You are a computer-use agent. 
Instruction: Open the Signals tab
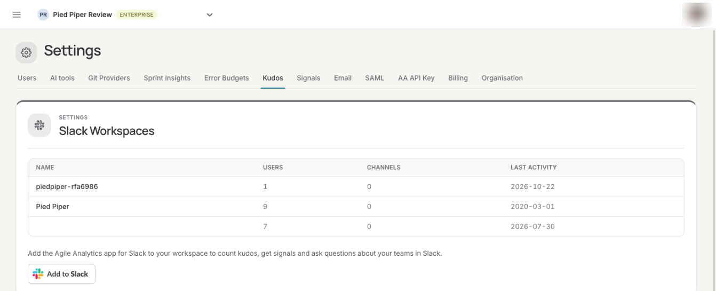pyautogui.click(x=308, y=78)
